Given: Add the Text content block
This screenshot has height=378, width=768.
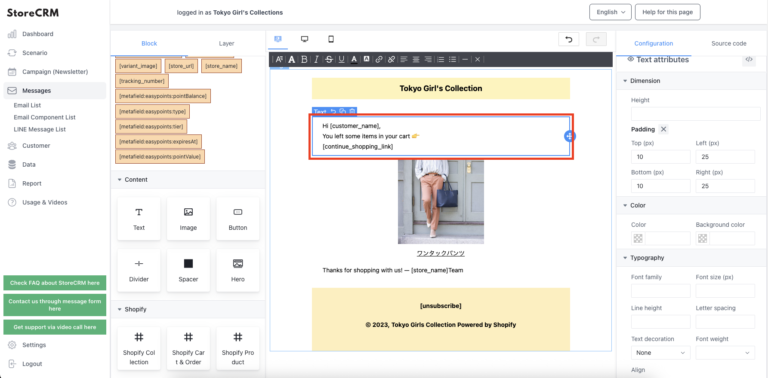Looking at the screenshot, I should 139,219.
